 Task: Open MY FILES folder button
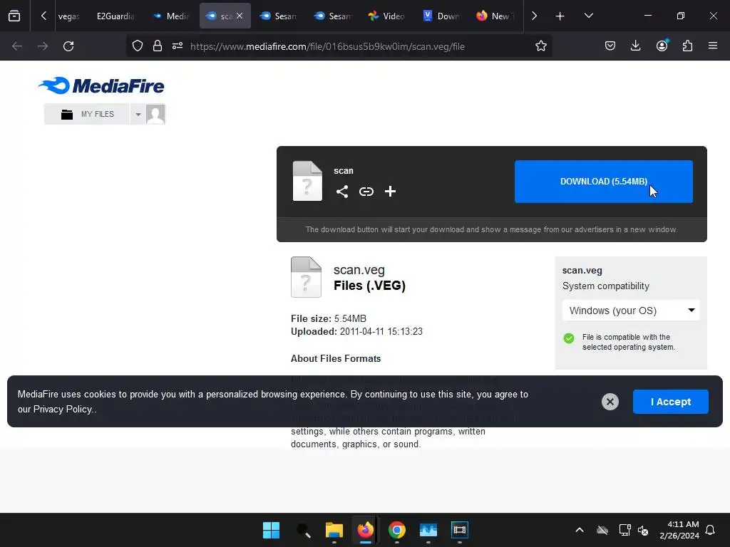click(87, 114)
